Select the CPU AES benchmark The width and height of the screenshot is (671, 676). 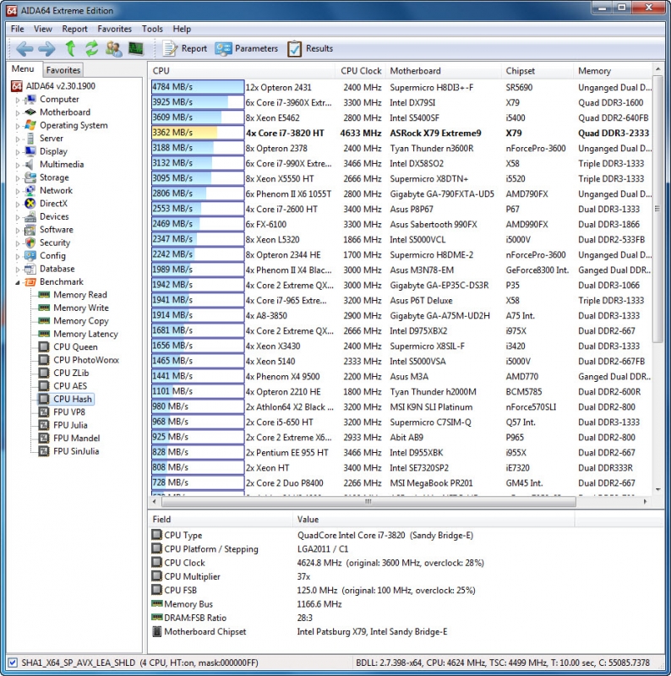[70, 386]
